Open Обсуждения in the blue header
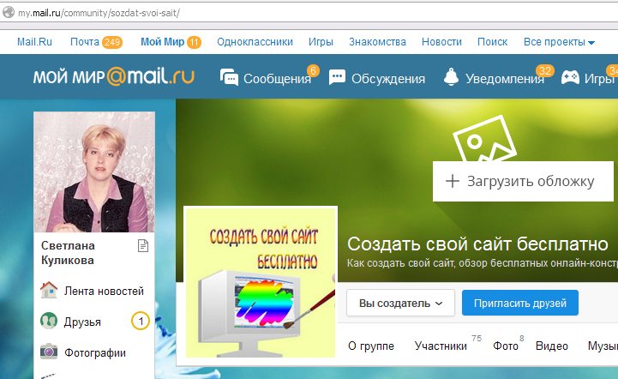618x379 pixels. (388, 79)
